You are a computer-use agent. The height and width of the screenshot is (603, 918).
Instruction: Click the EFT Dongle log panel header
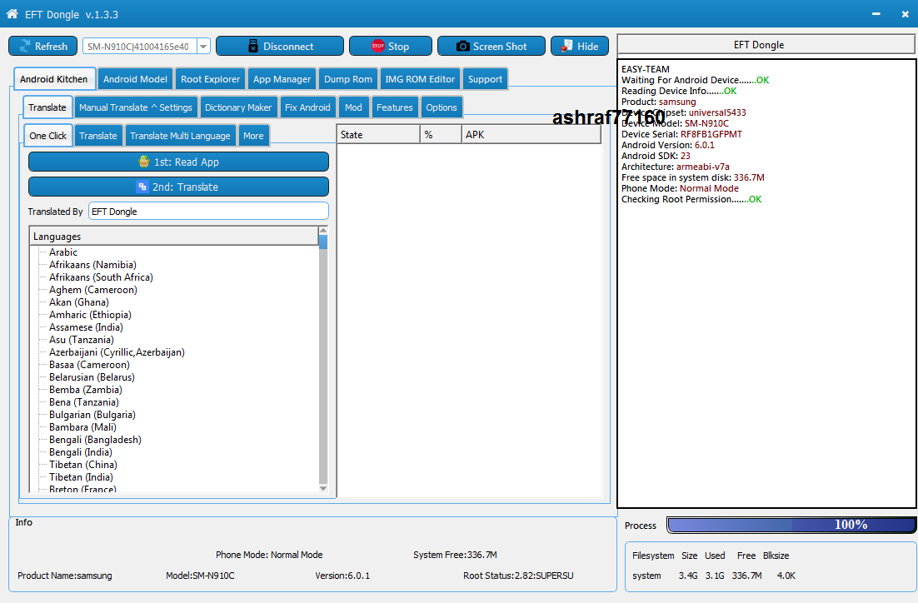[766, 44]
